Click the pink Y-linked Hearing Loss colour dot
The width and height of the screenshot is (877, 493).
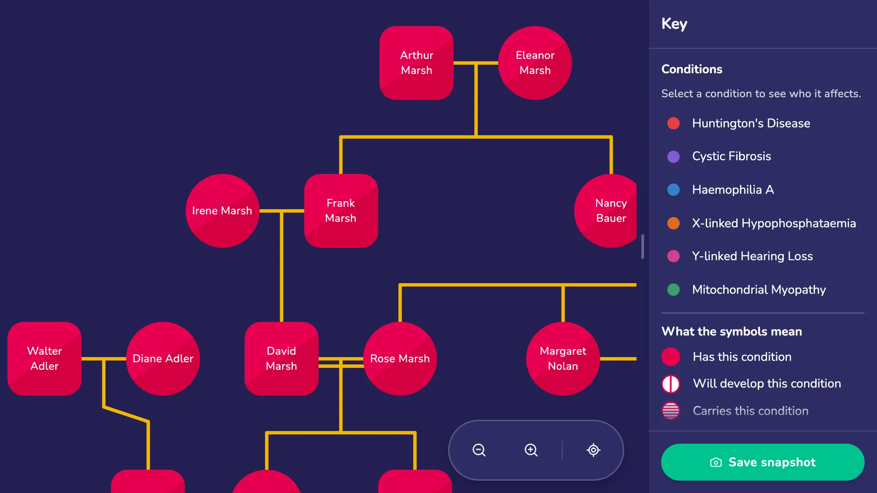[x=673, y=256]
